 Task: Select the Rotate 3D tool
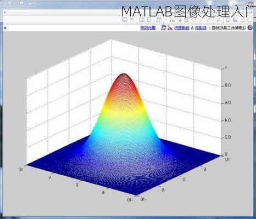[187, 20]
